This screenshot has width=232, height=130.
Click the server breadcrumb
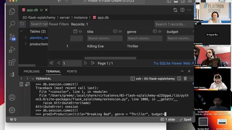pyautogui.click(x=65, y=18)
